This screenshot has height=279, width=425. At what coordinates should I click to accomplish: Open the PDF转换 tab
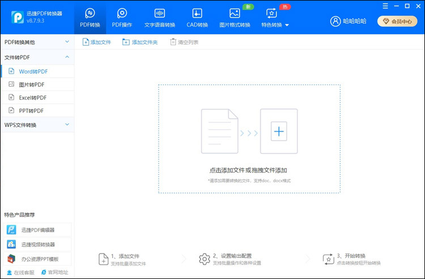[x=90, y=18]
